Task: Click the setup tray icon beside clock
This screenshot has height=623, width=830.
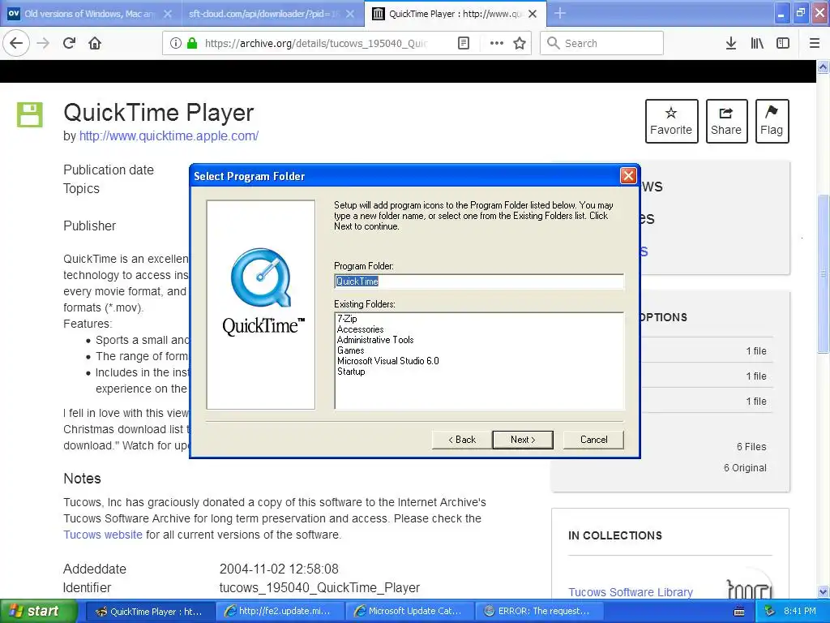Action: pyautogui.click(x=770, y=611)
